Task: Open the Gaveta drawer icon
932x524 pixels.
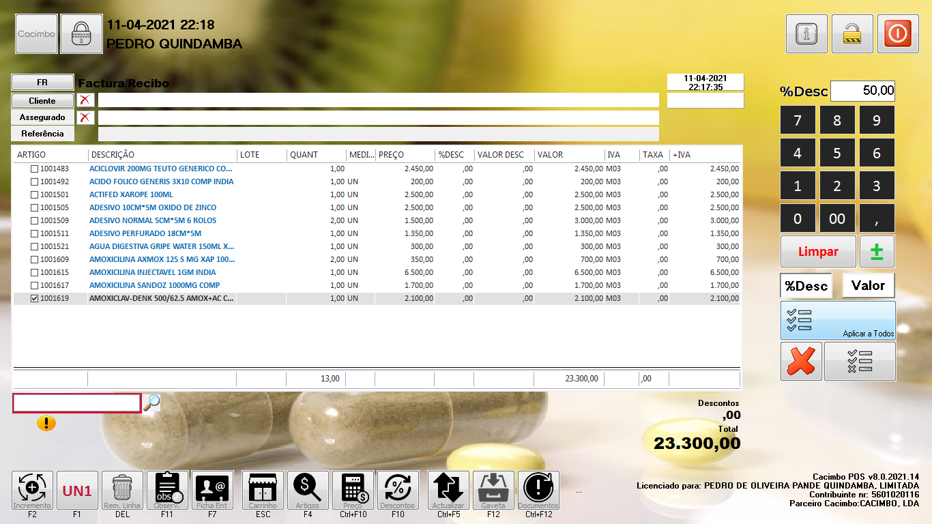Action: (x=493, y=490)
